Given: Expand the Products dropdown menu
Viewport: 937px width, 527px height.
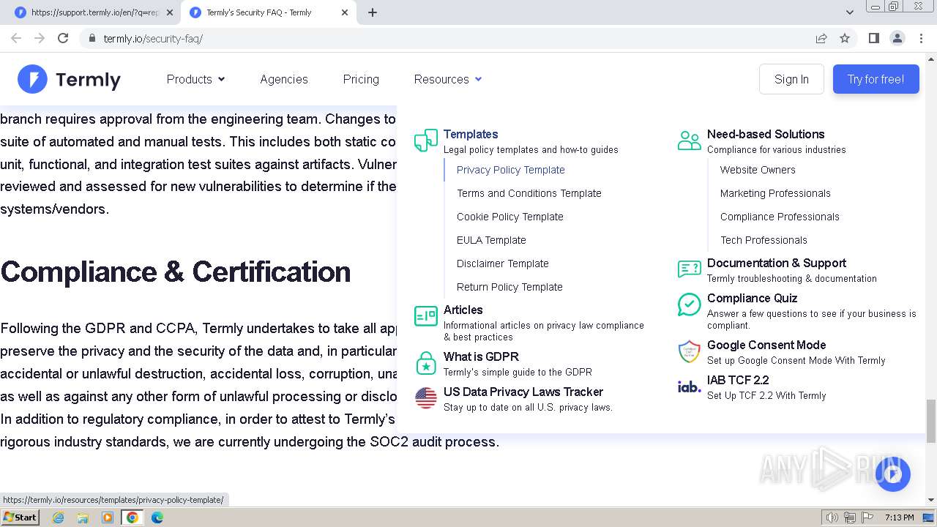Looking at the screenshot, I should (195, 79).
